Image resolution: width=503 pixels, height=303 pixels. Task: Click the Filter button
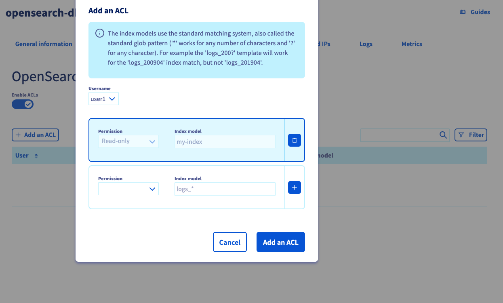(x=471, y=135)
